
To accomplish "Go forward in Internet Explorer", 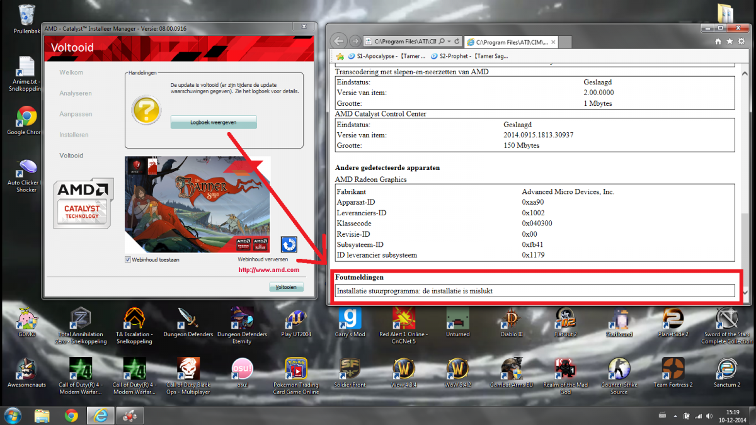I will 355,41.
